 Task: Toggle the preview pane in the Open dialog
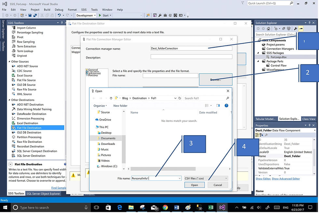(x=218, y=106)
